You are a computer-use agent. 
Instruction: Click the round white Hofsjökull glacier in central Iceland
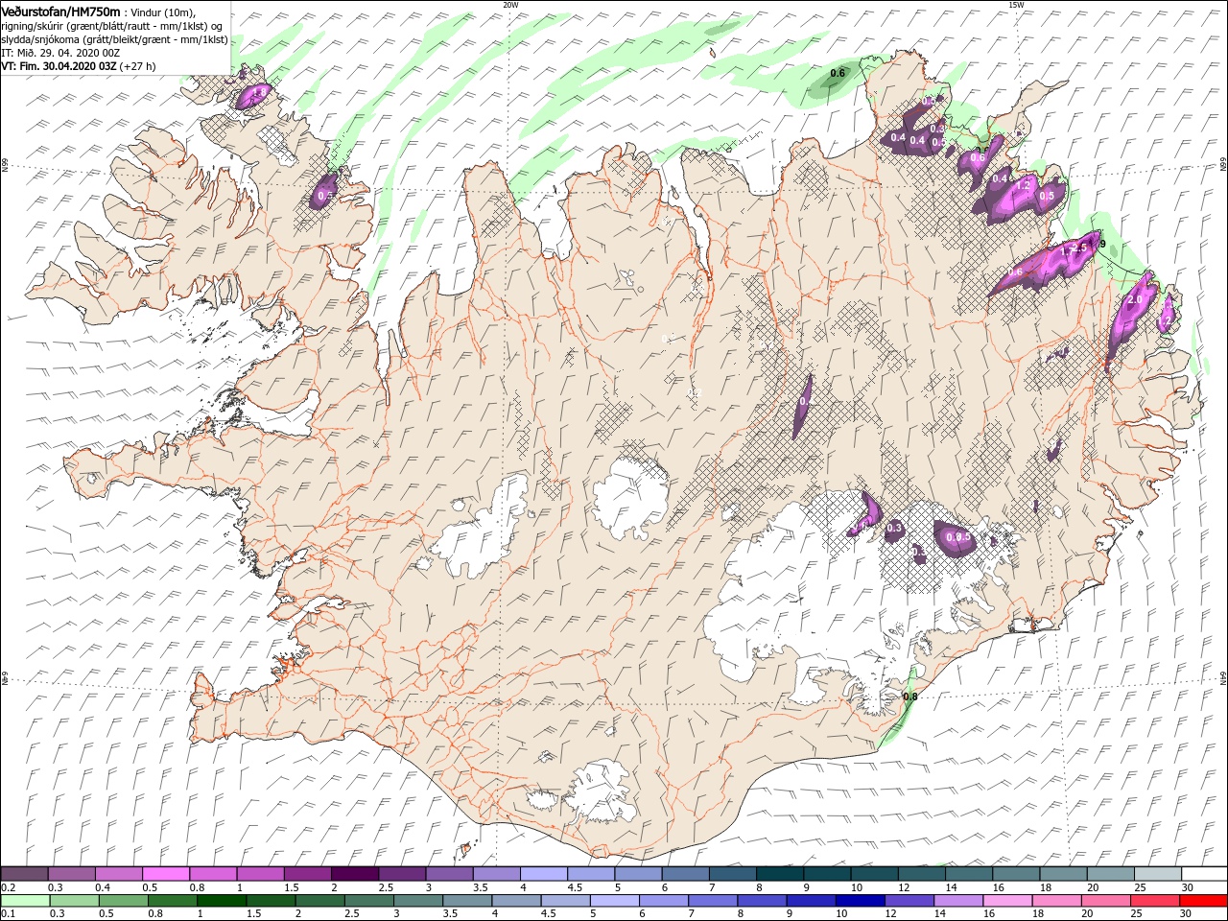coord(631,497)
